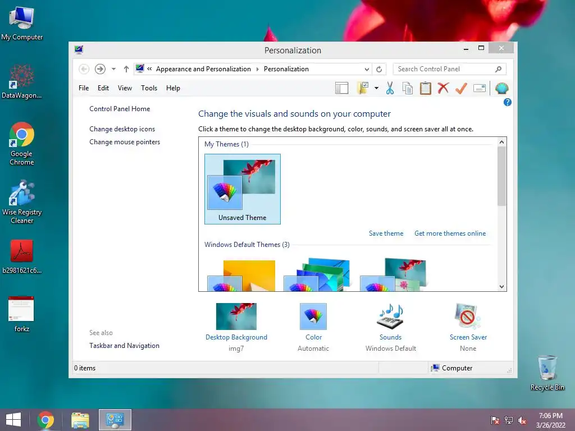
Task: Select the DataWagon desktop shortcut
Action: point(22,81)
